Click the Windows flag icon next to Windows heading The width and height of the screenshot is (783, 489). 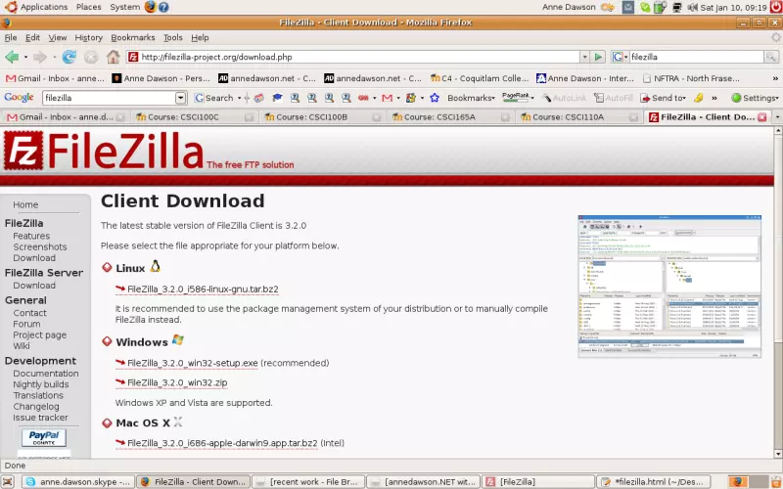(x=178, y=340)
